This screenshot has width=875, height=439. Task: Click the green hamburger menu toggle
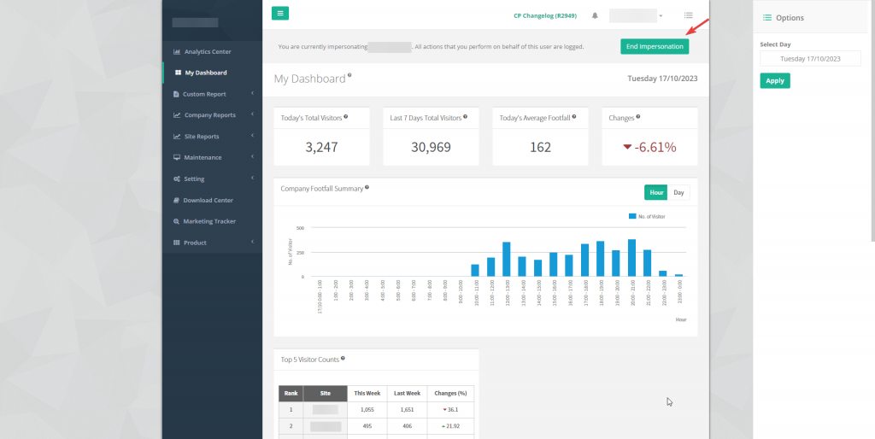click(x=280, y=13)
